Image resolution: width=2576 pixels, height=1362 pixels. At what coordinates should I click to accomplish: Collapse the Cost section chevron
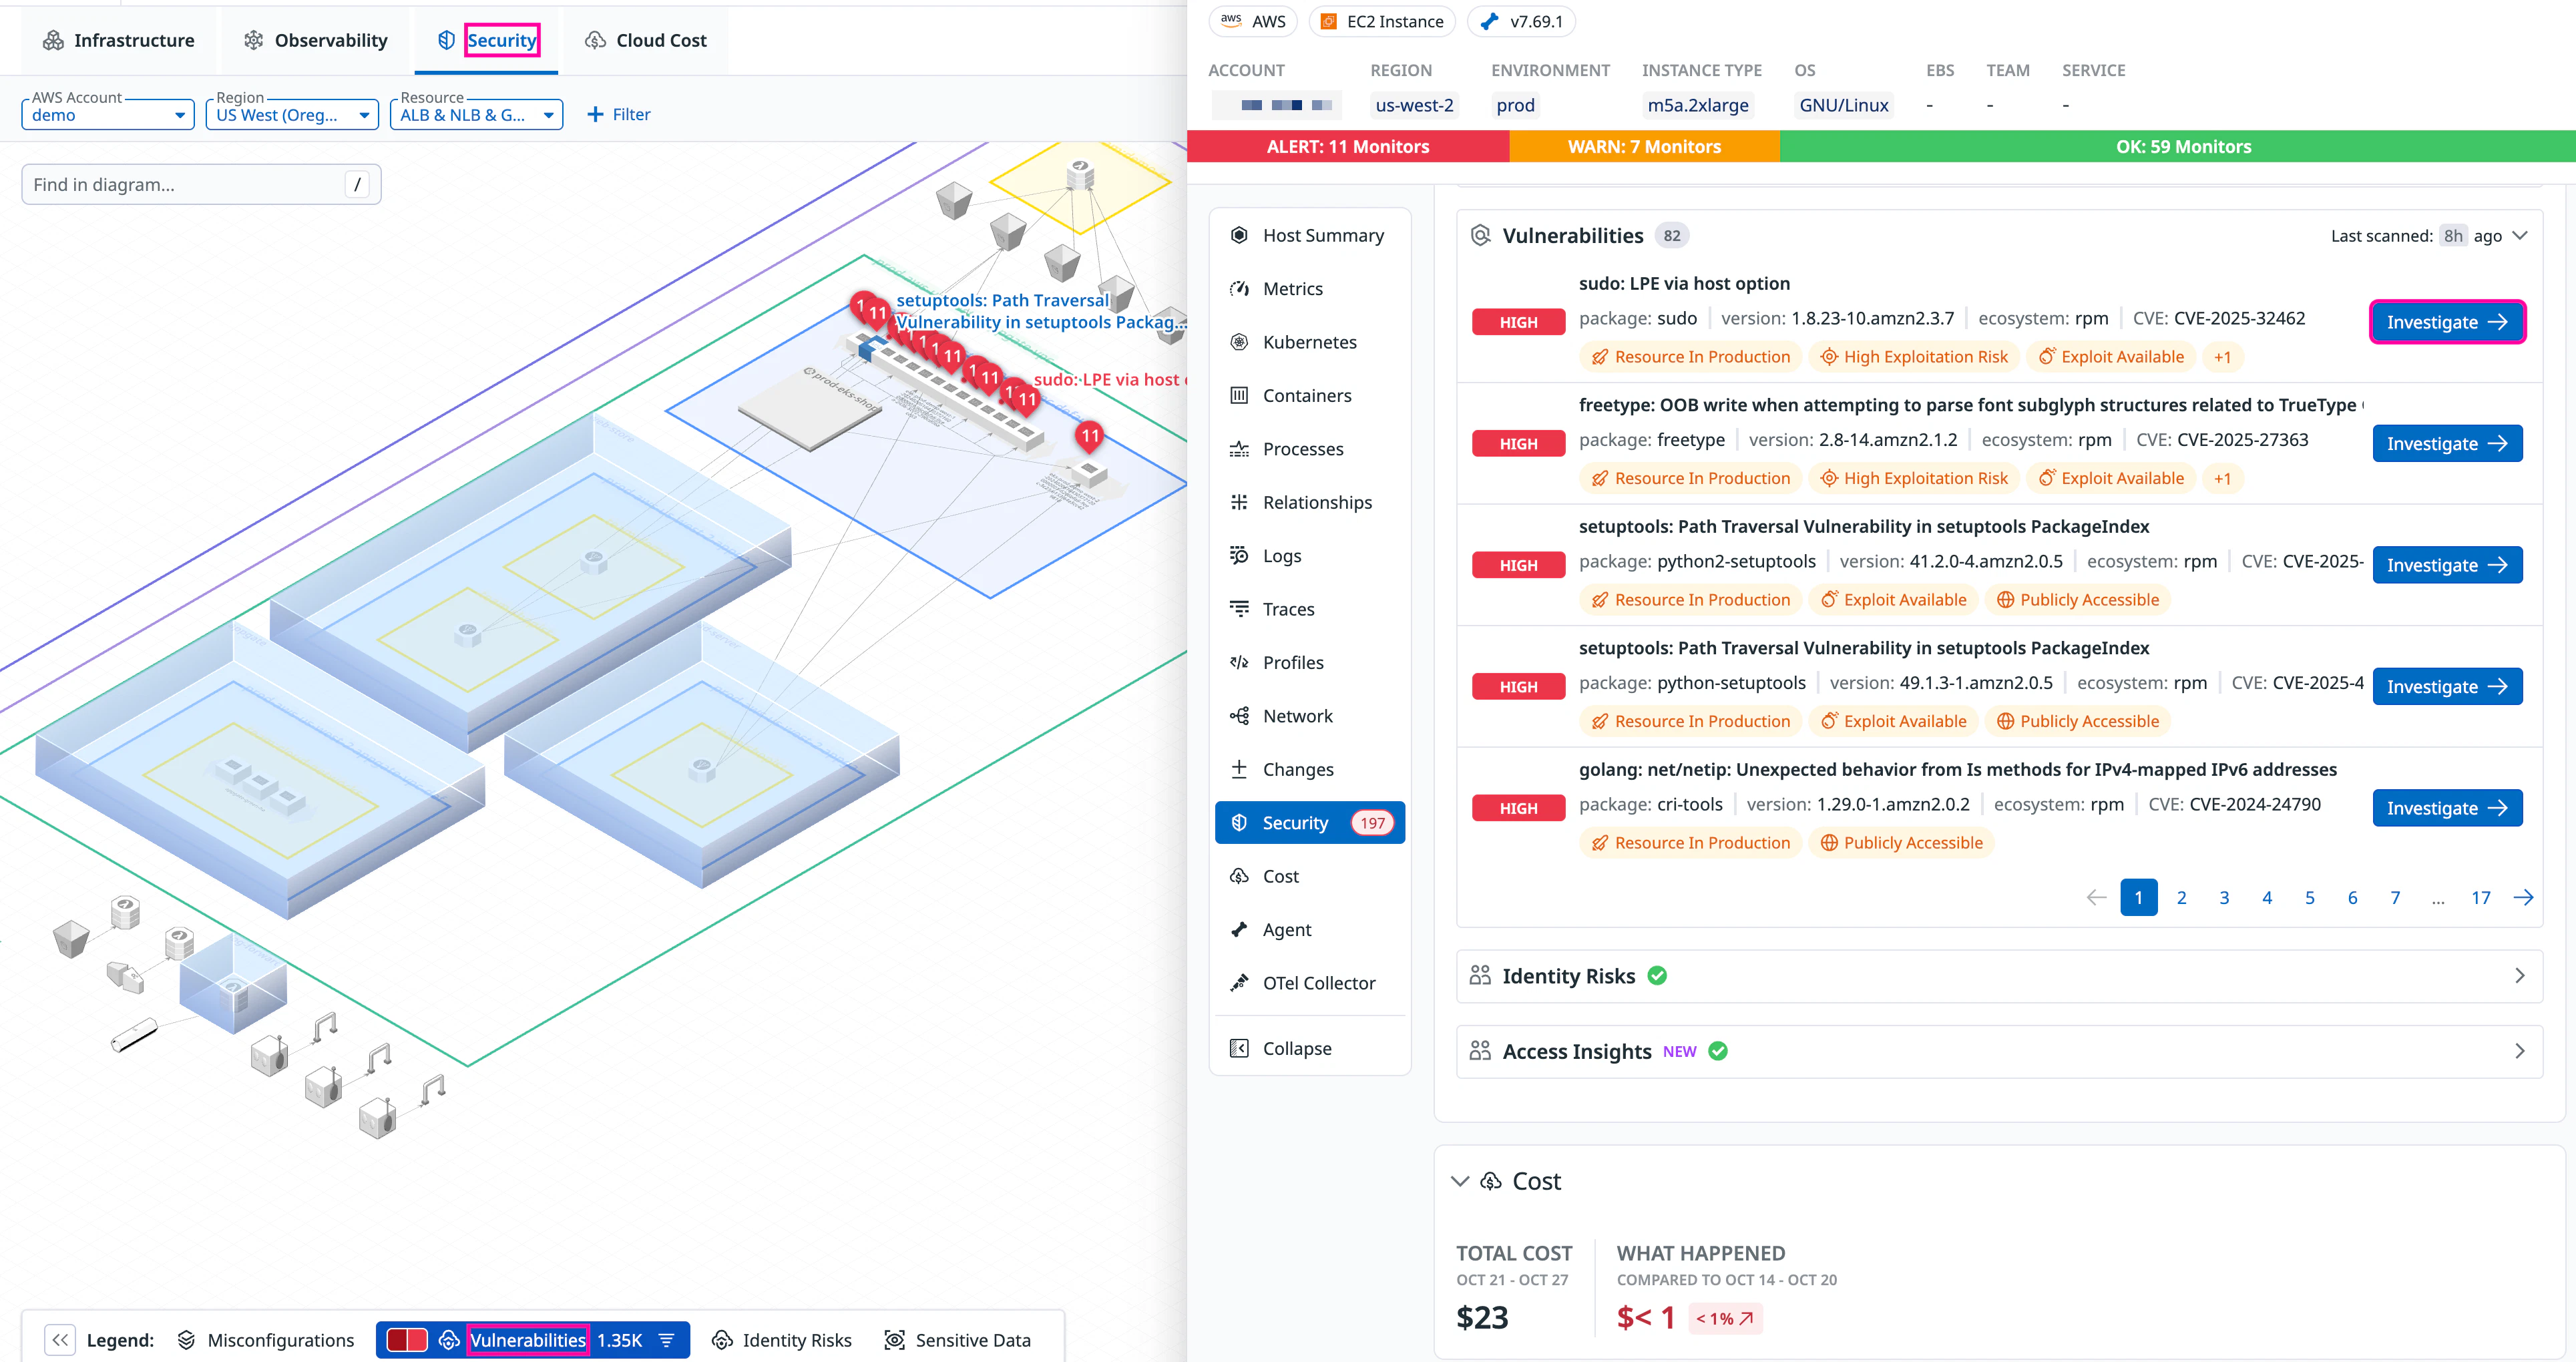coord(1460,1181)
